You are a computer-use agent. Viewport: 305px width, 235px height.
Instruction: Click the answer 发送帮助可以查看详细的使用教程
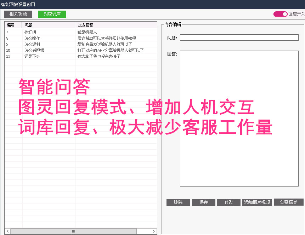click(107, 38)
